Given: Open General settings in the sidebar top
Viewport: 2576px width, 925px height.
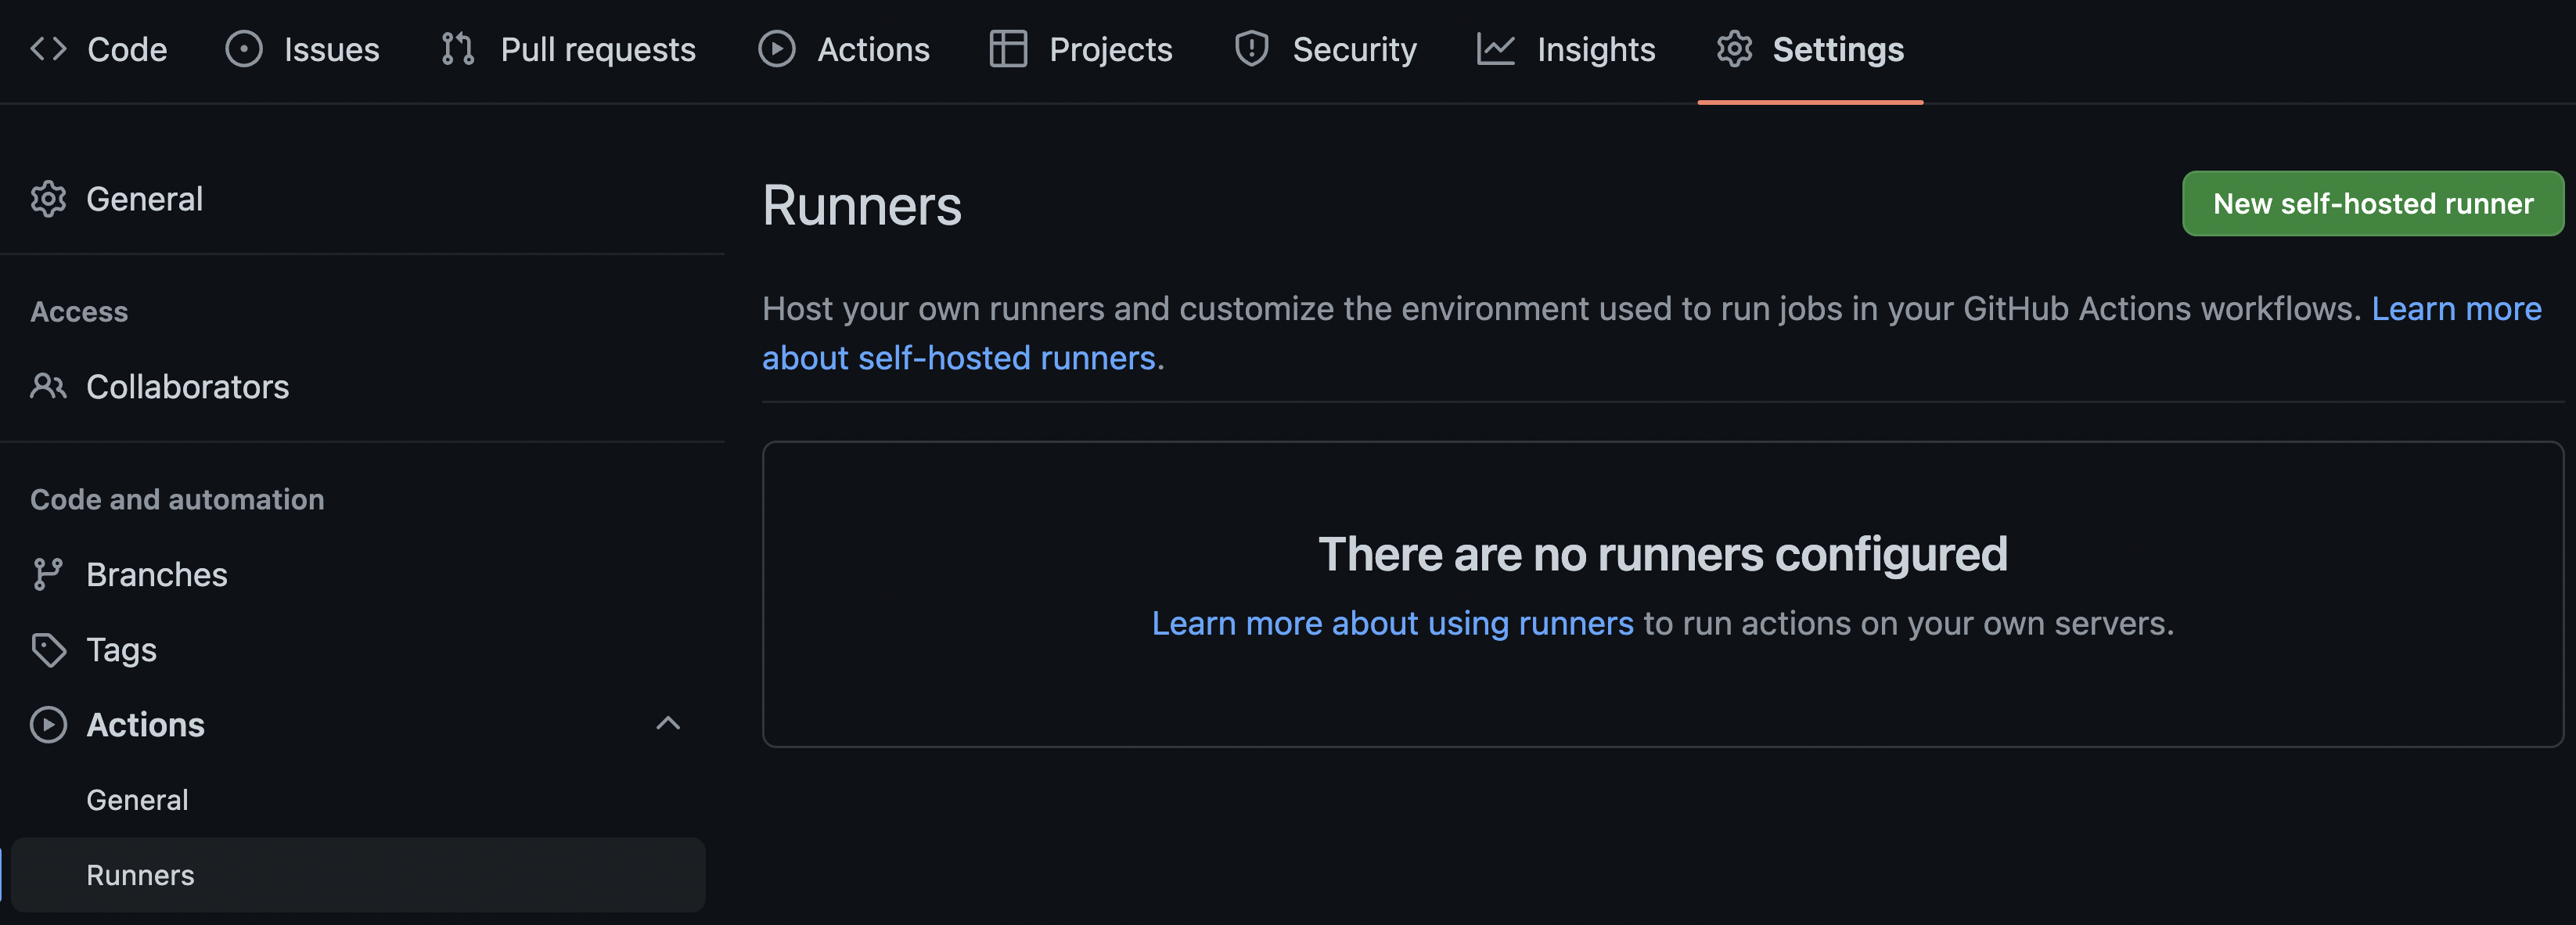Looking at the screenshot, I should pyautogui.click(x=358, y=199).
